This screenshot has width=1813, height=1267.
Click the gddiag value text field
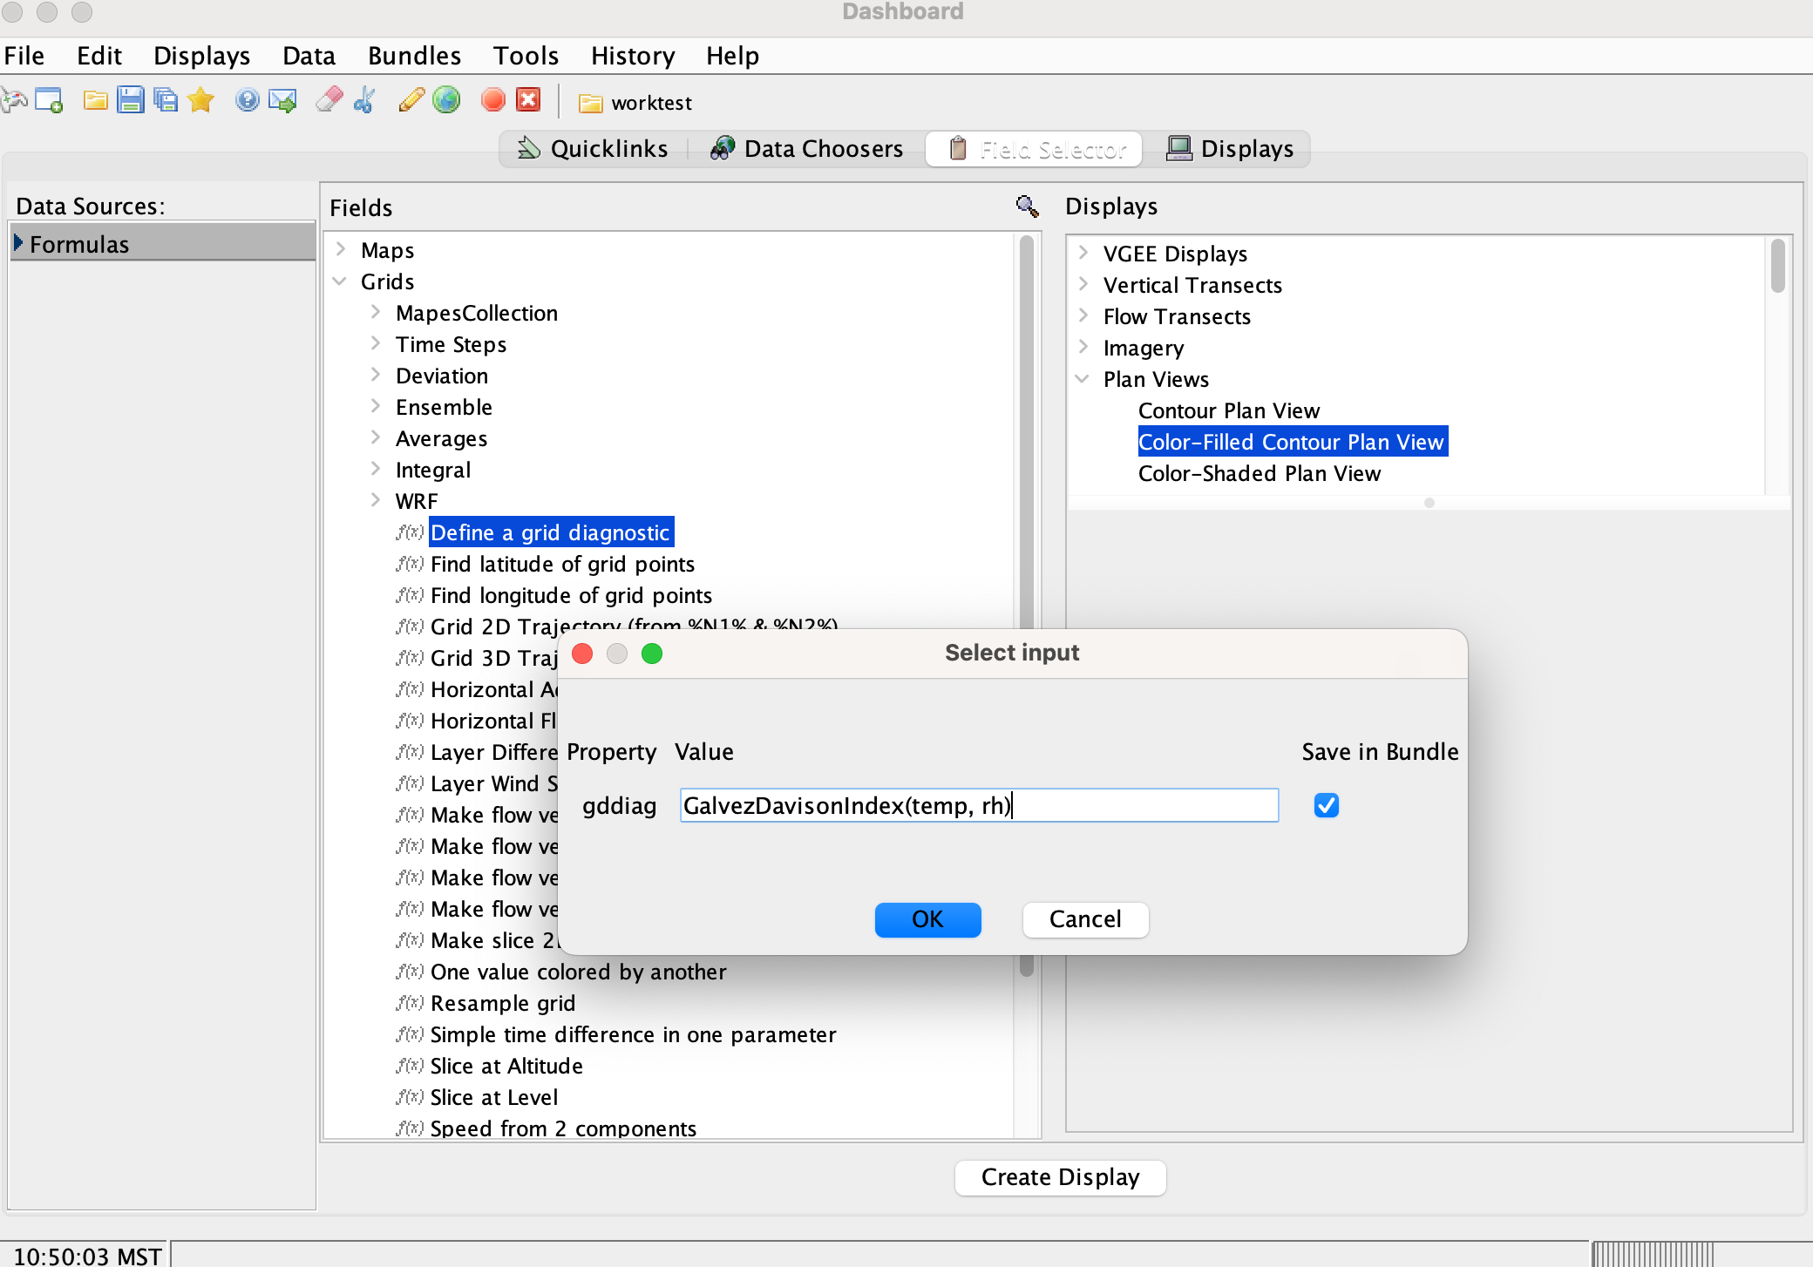(x=978, y=805)
